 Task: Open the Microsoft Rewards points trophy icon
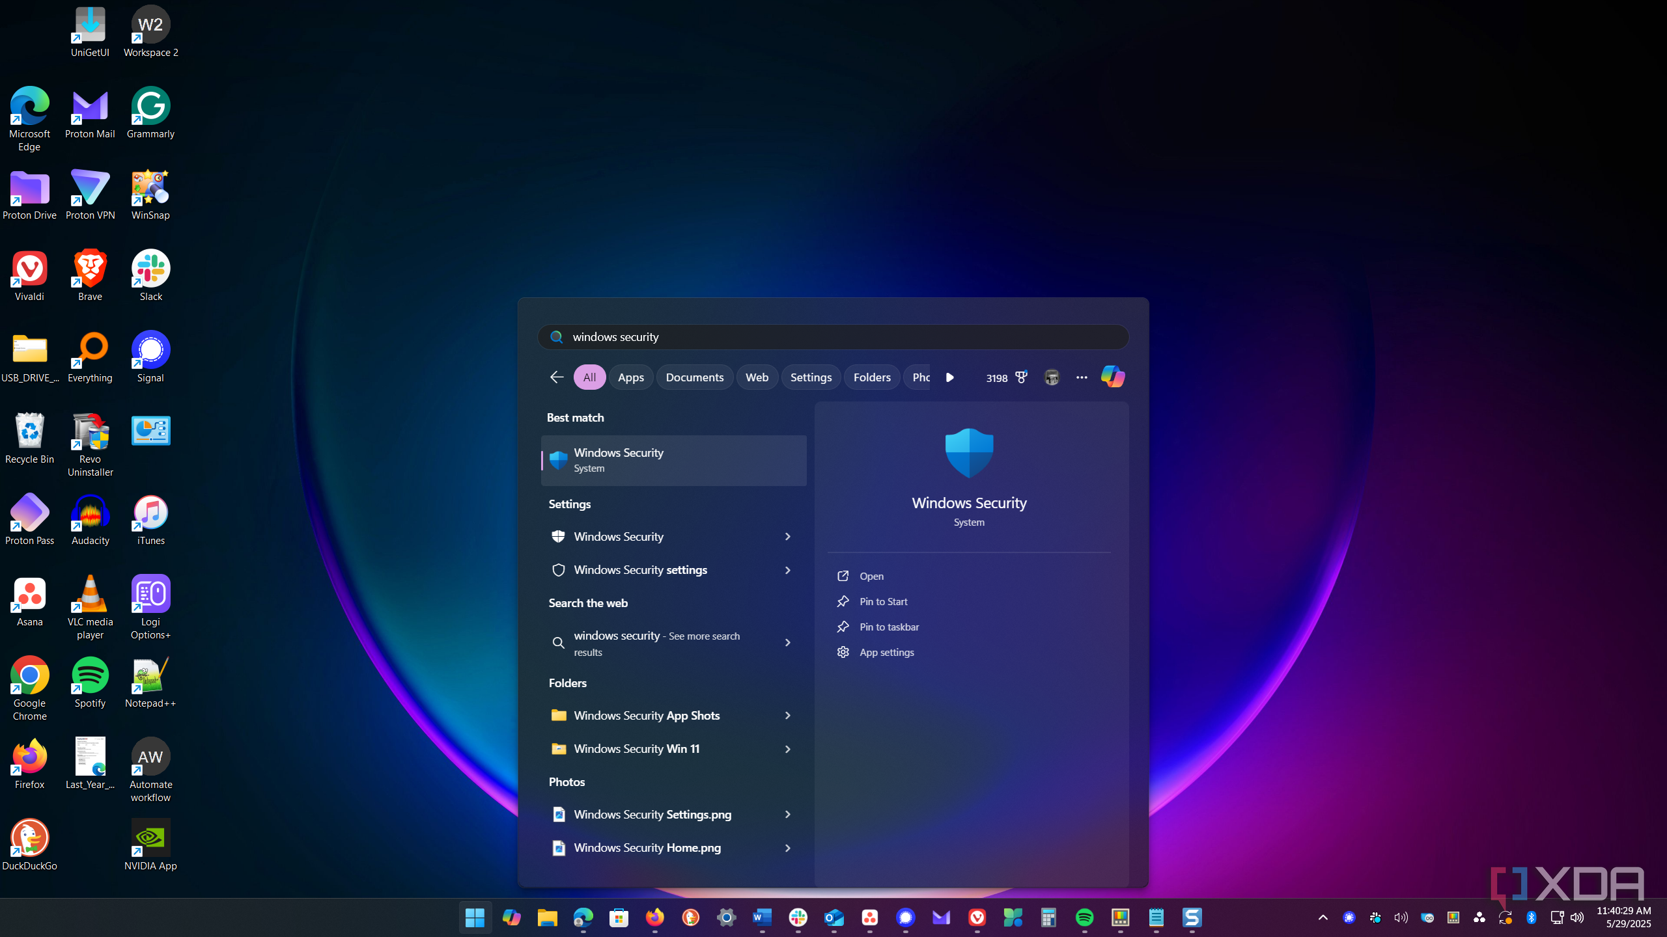pos(1021,377)
